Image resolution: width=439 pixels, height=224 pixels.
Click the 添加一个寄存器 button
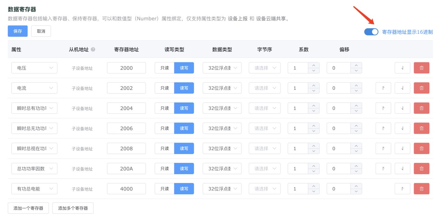(28, 208)
